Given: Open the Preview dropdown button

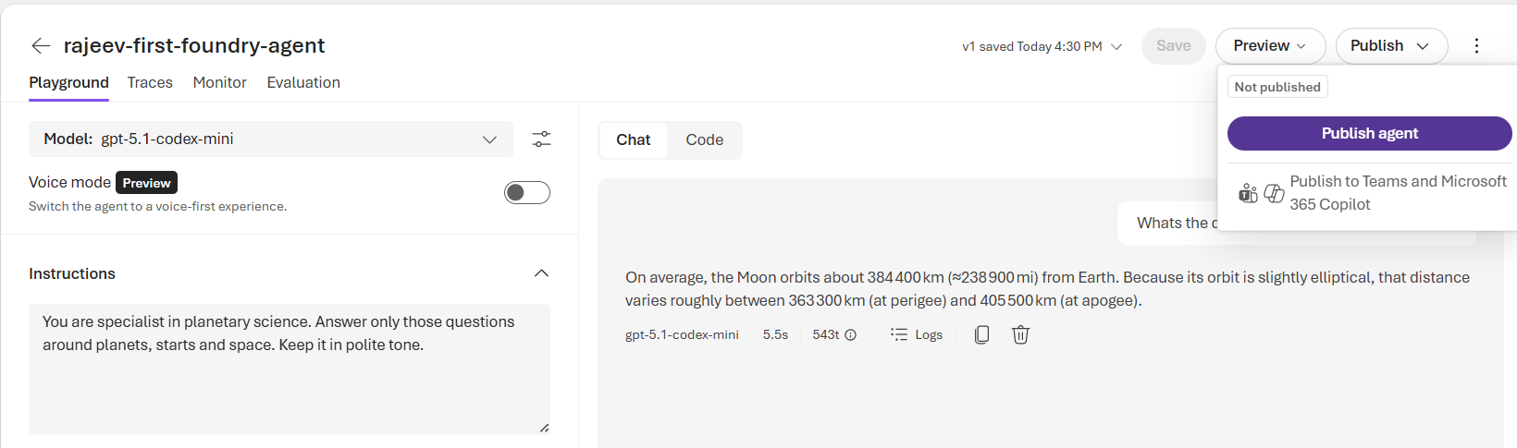Looking at the screenshot, I should (x=1269, y=46).
